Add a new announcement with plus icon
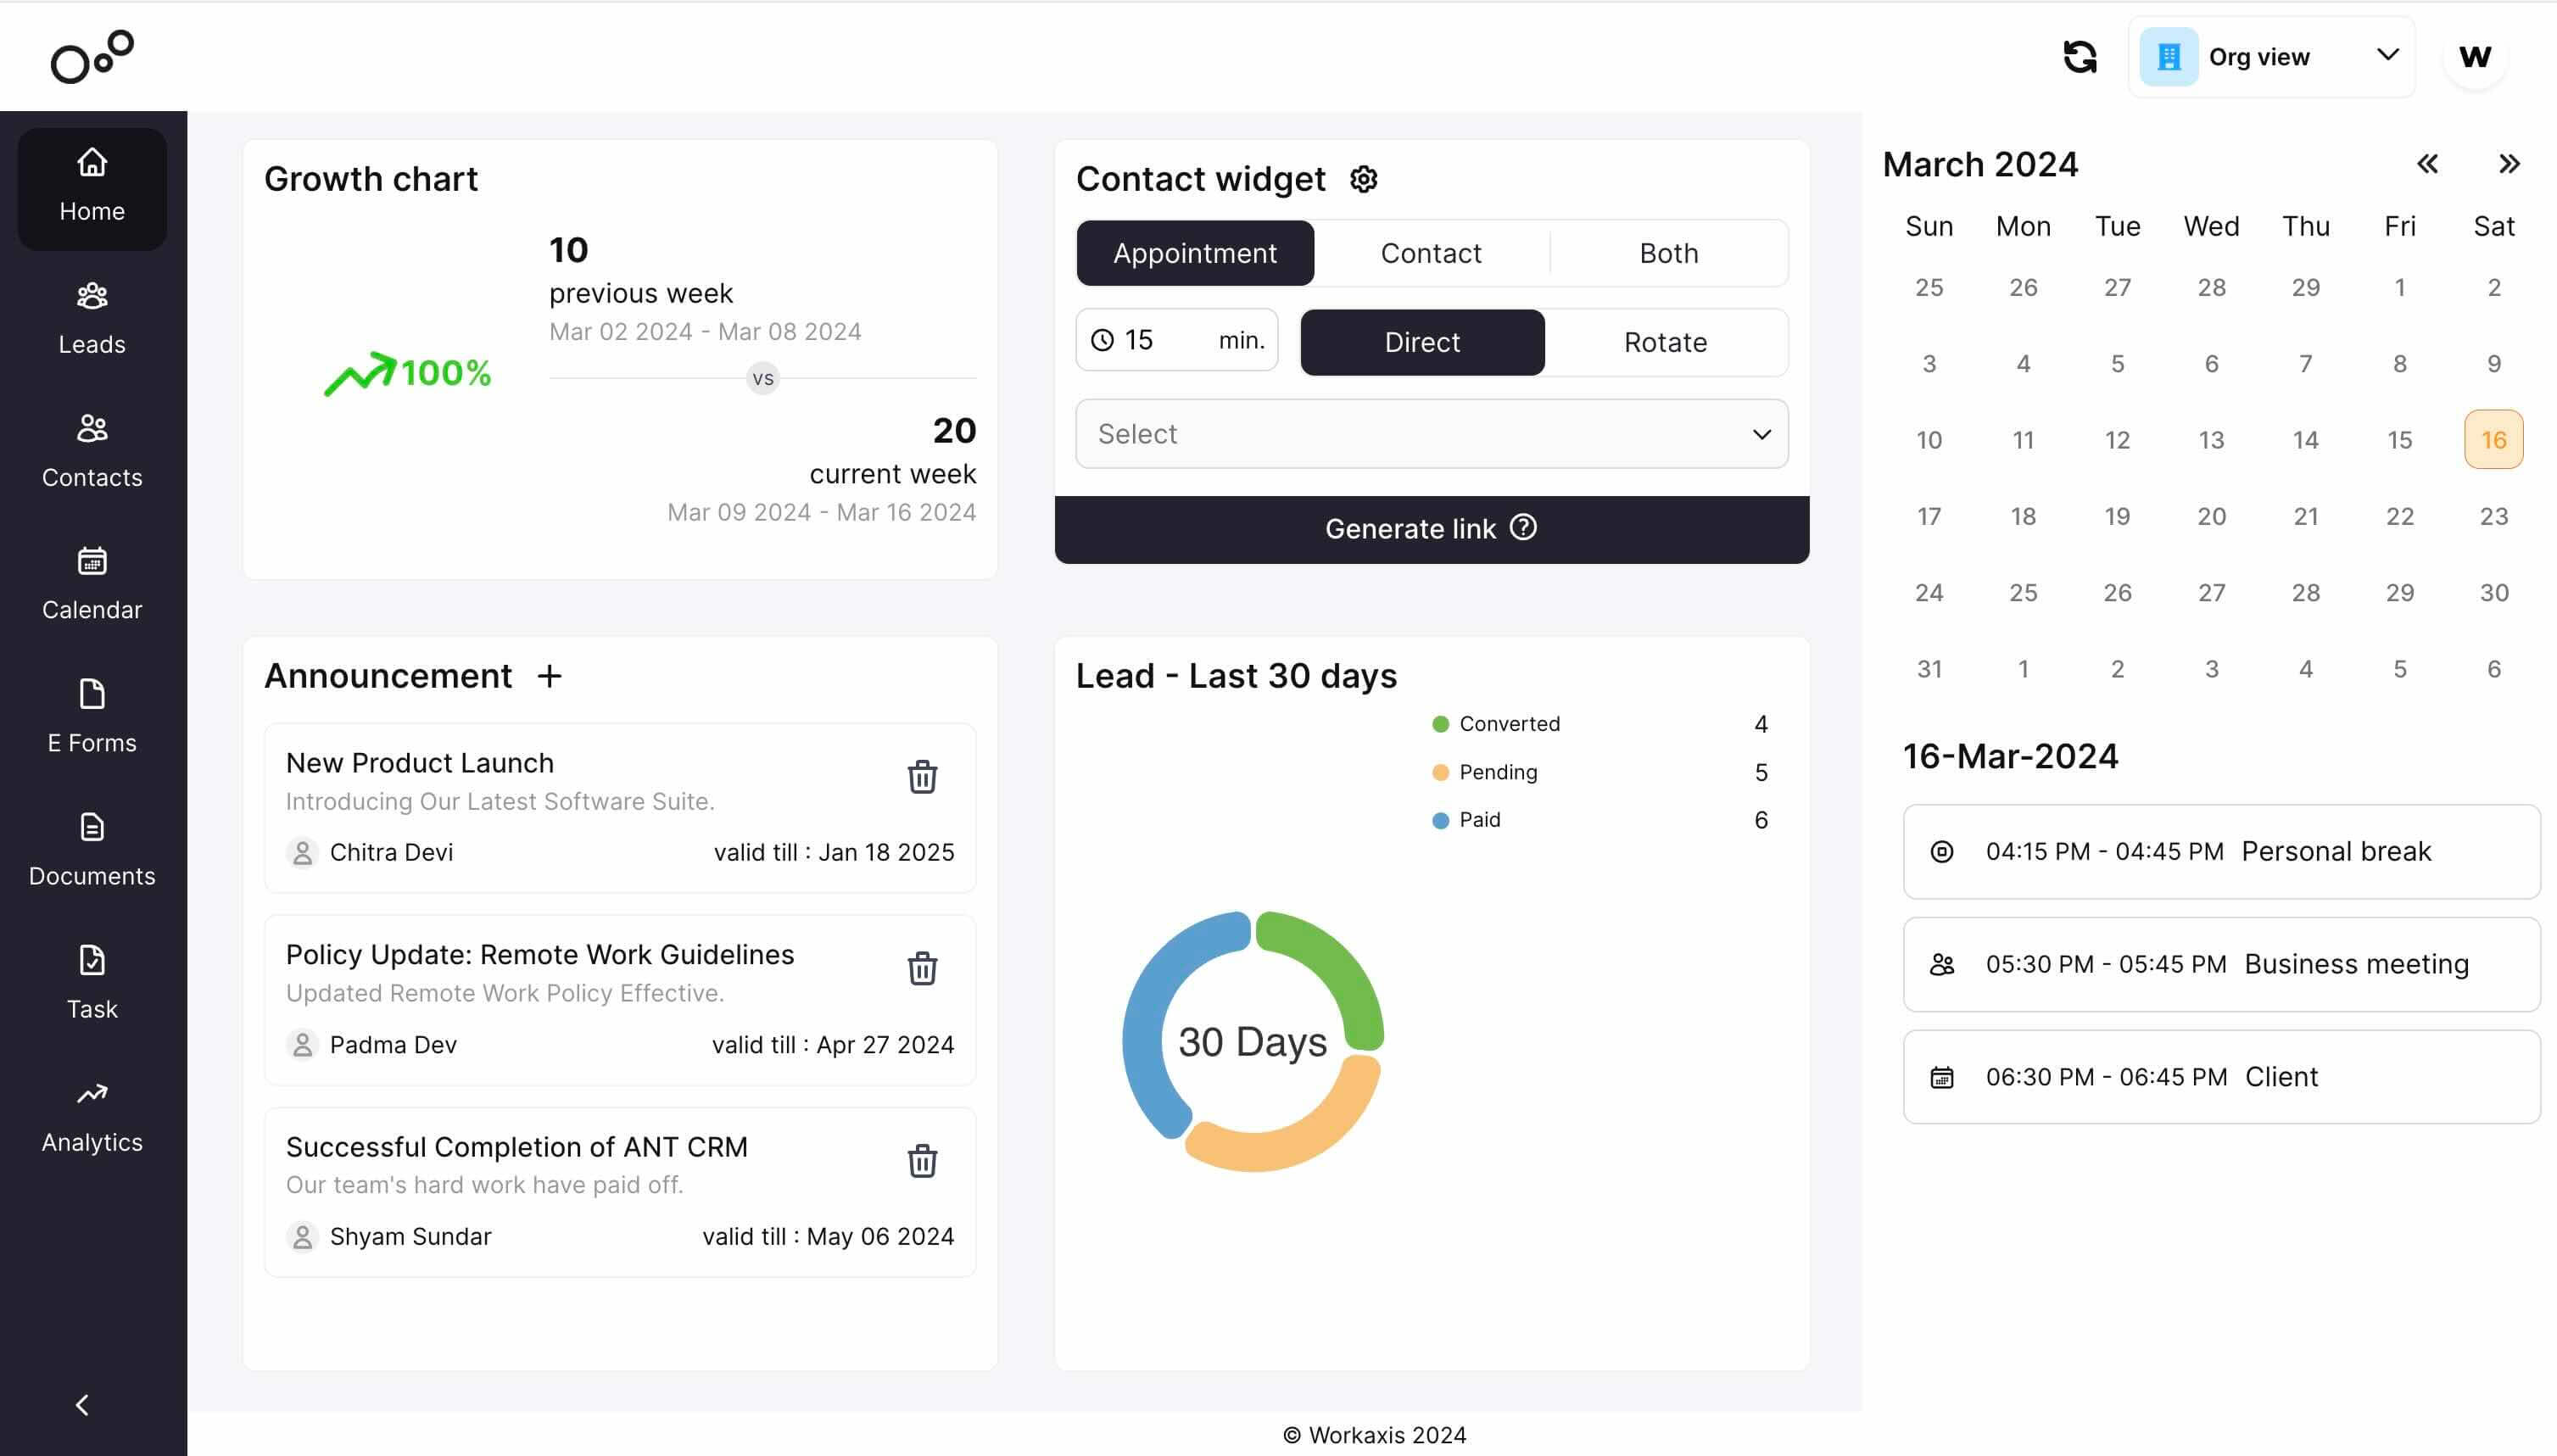Viewport: 2557px width, 1456px height. pyautogui.click(x=549, y=676)
